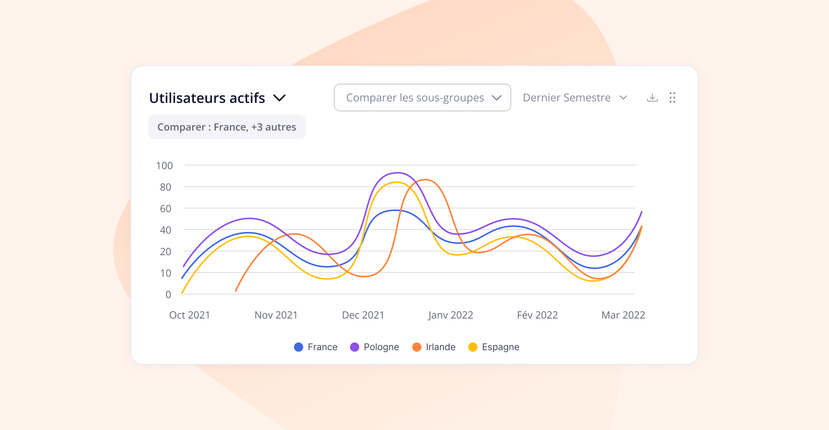Click the Oct 2021 axis label
Image resolution: width=829 pixels, height=430 pixels.
190,315
